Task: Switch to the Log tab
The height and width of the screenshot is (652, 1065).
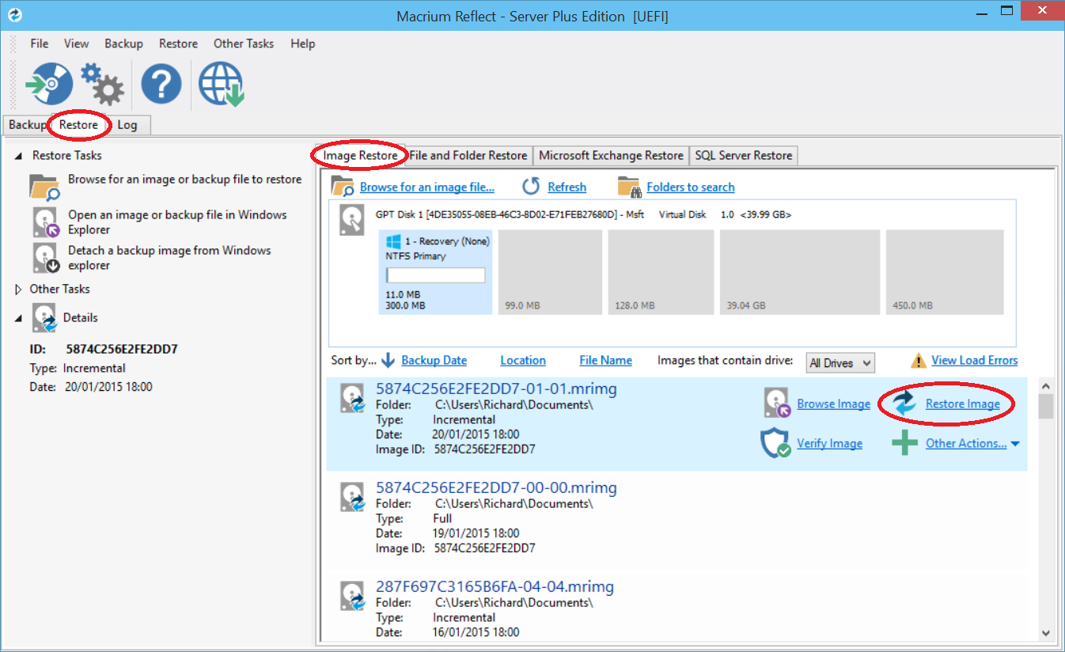Action: [x=127, y=125]
